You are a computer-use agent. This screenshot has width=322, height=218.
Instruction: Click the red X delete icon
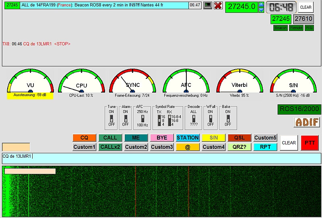(218, 5)
